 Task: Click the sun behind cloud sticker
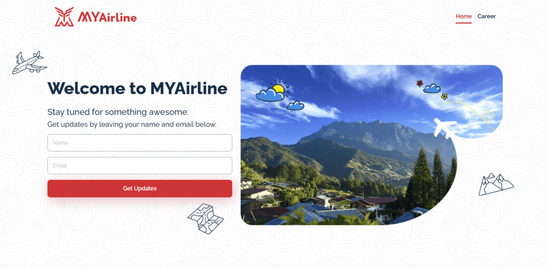[x=272, y=91]
